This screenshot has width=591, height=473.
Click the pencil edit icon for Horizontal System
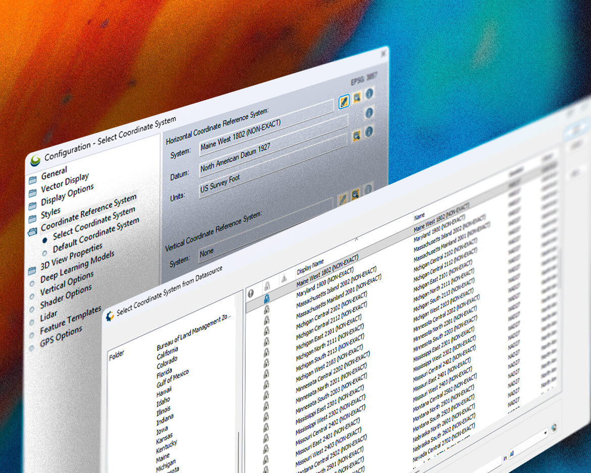coord(344,102)
